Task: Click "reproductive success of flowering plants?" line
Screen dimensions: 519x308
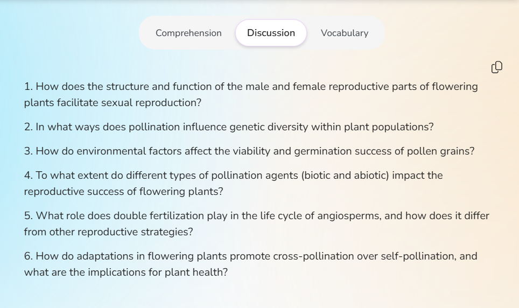Action: pos(123,192)
